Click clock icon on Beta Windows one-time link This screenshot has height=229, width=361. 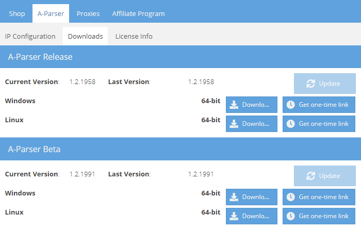[291, 197]
